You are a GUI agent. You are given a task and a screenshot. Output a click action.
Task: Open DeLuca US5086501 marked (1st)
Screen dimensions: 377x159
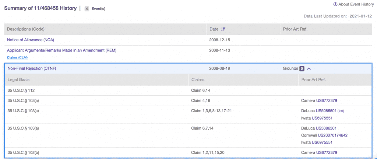[327, 111]
